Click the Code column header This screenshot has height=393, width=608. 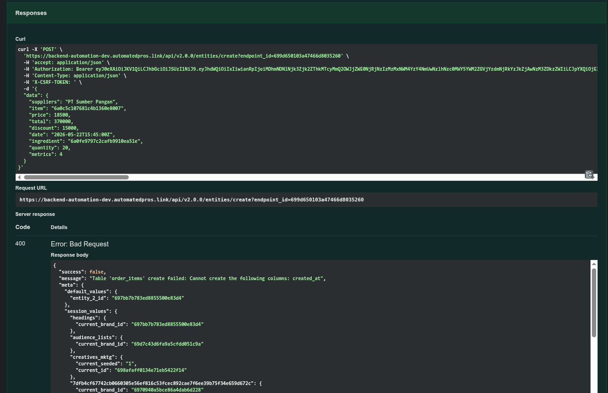pyautogui.click(x=23, y=227)
